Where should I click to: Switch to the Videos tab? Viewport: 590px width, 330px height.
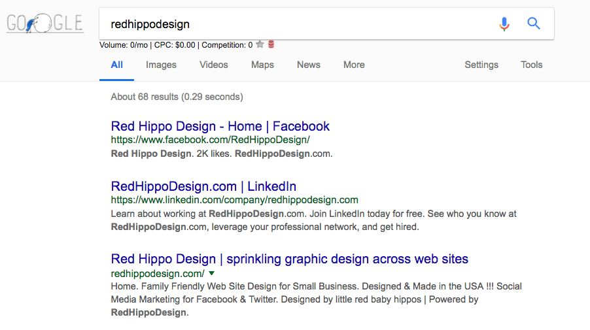(x=214, y=65)
